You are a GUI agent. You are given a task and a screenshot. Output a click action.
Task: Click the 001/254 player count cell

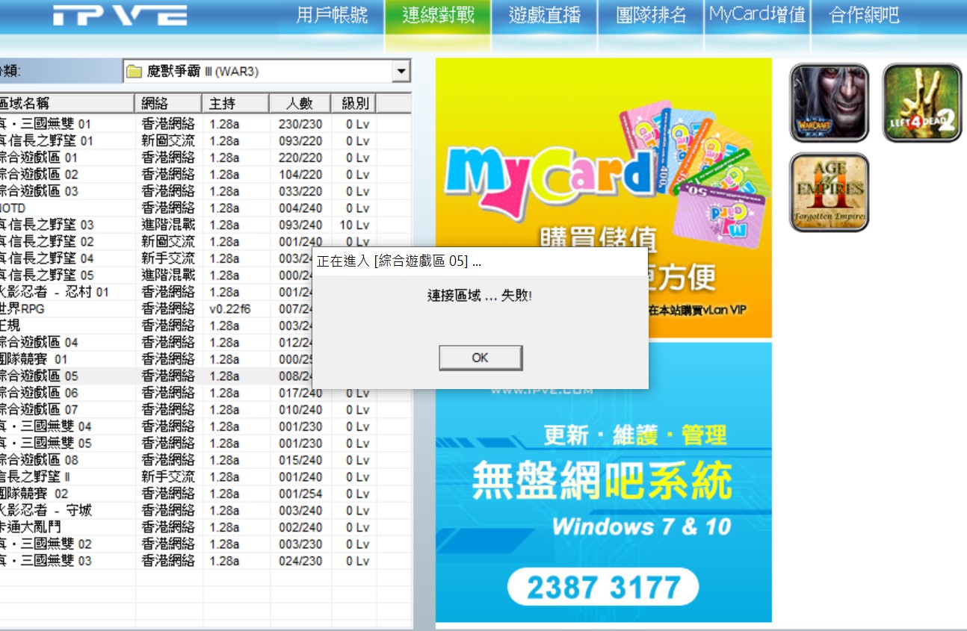[300, 494]
